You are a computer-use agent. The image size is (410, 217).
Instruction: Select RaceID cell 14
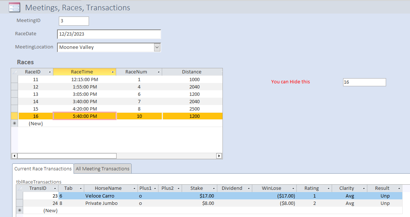pyautogui.click(x=36, y=101)
